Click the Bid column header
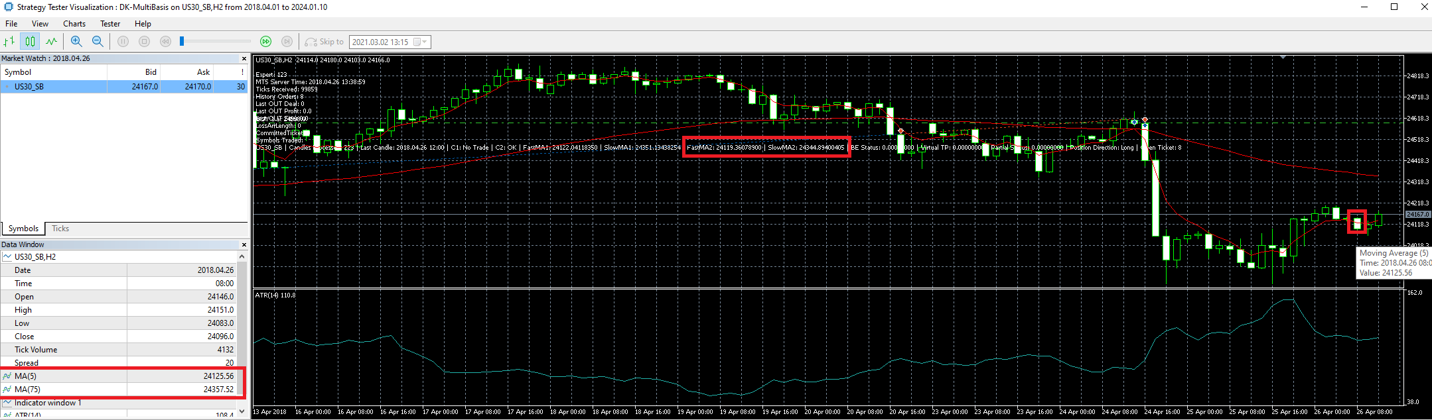The height and width of the screenshot is (420, 1432). pos(133,72)
